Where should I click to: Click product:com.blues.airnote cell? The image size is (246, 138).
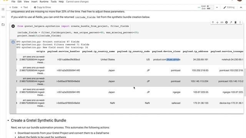point(167,59)
